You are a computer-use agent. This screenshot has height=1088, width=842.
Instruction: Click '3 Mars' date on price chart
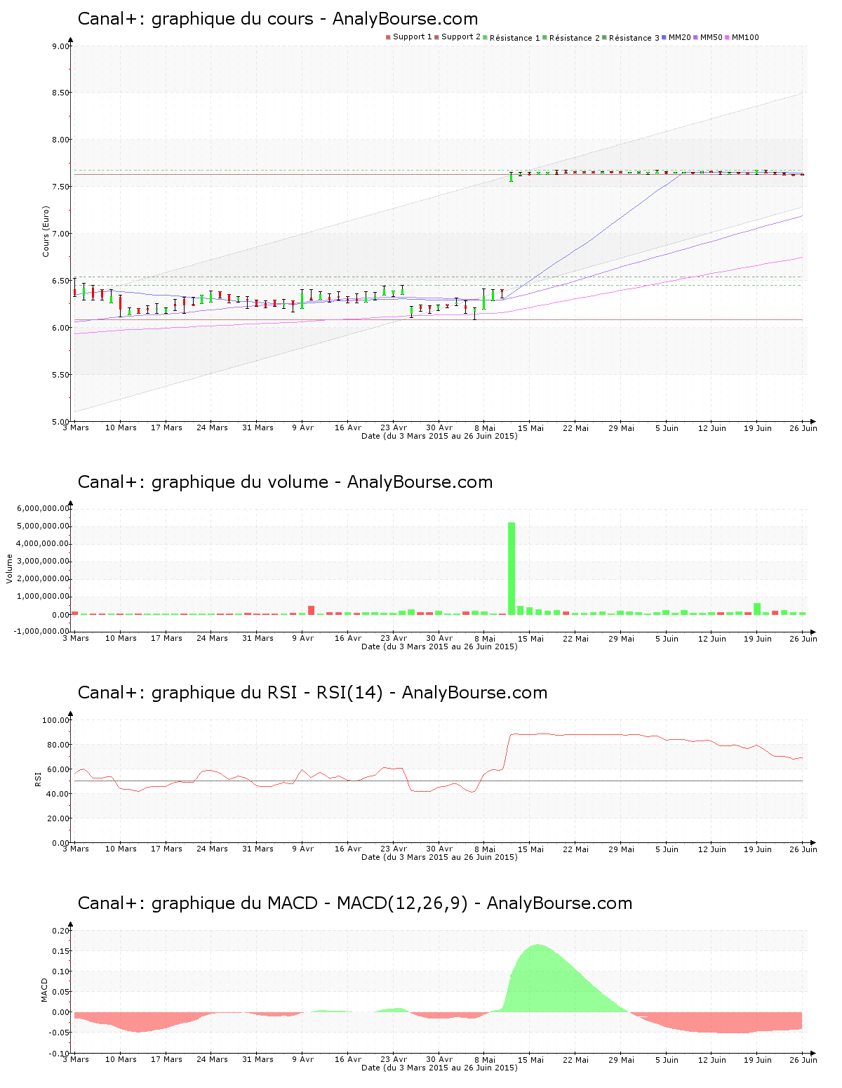pos(76,428)
